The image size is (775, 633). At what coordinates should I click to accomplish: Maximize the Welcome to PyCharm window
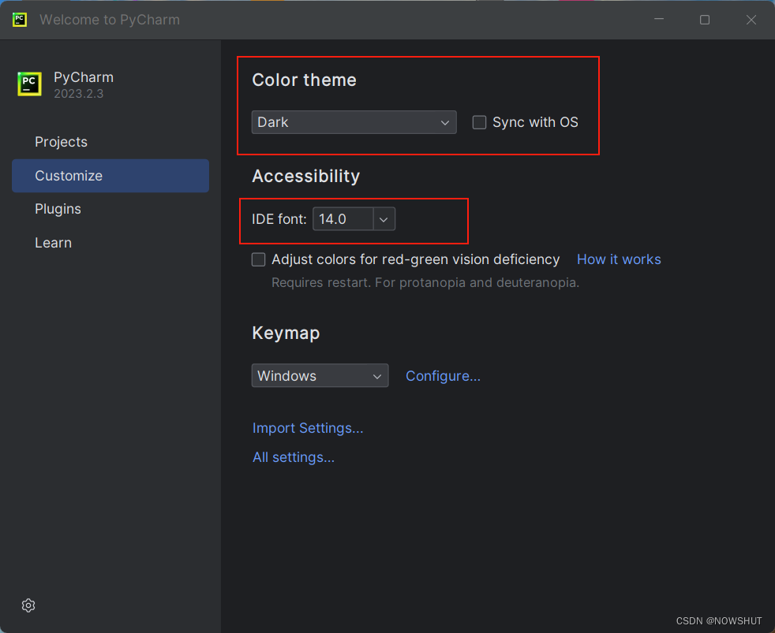pyautogui.click(x=705, y=20)
